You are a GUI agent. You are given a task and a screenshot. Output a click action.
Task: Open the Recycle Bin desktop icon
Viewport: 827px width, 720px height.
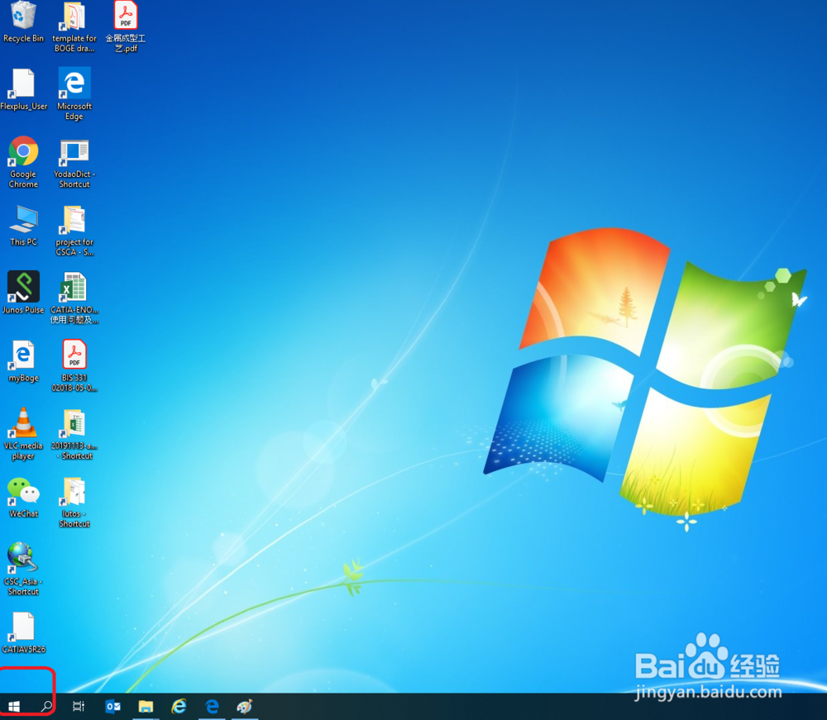click(23, 16)
